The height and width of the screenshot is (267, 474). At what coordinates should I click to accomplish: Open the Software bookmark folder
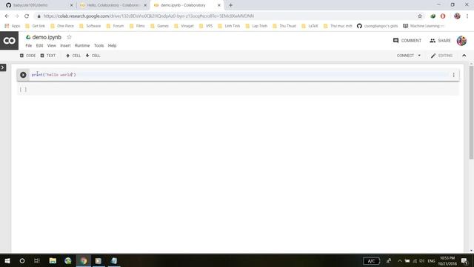tap(90, 26)
